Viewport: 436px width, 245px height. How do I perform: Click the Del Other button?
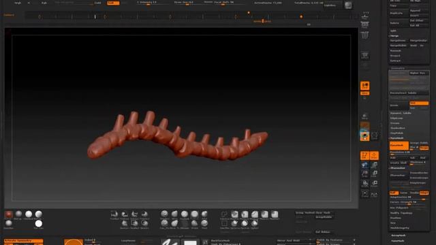419,20
